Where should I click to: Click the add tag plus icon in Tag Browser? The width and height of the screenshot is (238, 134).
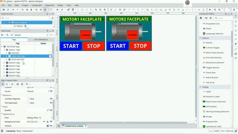pyautogui.click(x=2, y=35)
